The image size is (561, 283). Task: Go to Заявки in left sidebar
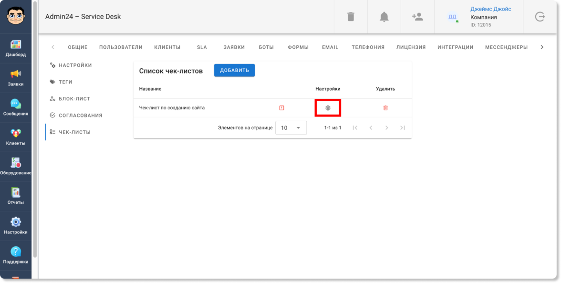pos(16,78)
